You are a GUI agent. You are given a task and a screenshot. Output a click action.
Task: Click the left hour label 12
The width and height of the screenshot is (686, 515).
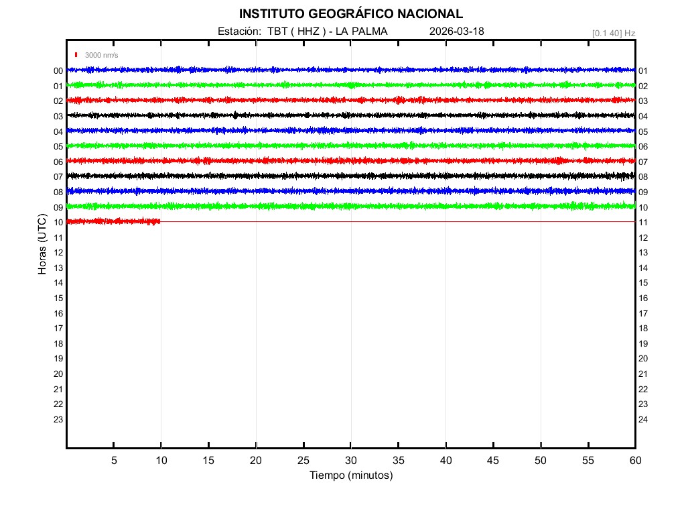(x=58, y=253)
